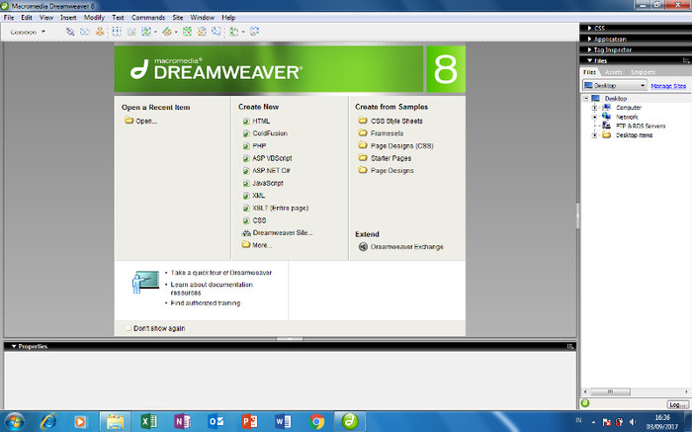
Task: Expand the Desktop Items tree node
Action: 594,135
